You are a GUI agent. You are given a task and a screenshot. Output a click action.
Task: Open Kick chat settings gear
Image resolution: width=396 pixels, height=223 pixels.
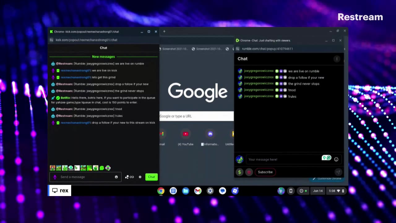click(x=140, y=177)
